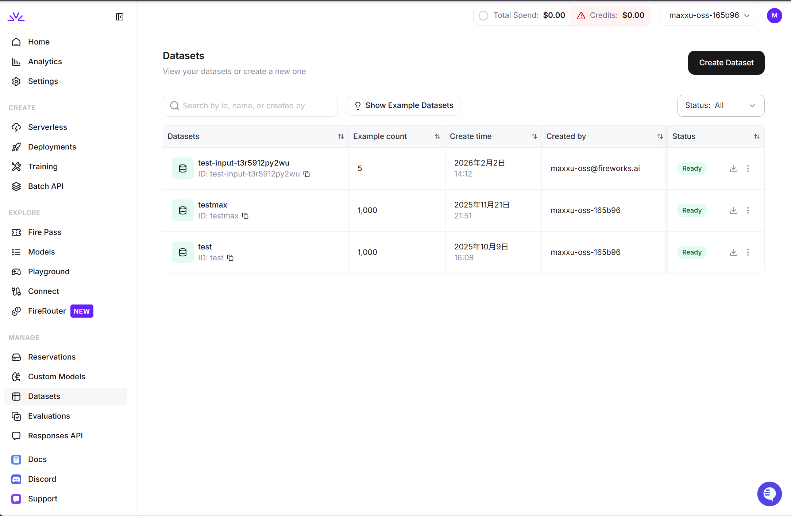Click the Datasets table icon in the sidebar

[x=16, y=396]
